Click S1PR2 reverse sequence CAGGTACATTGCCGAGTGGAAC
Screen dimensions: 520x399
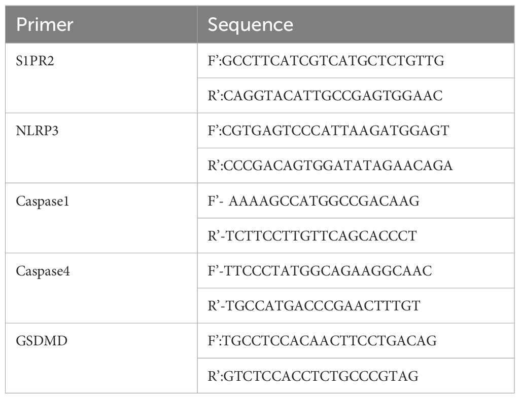333,96
